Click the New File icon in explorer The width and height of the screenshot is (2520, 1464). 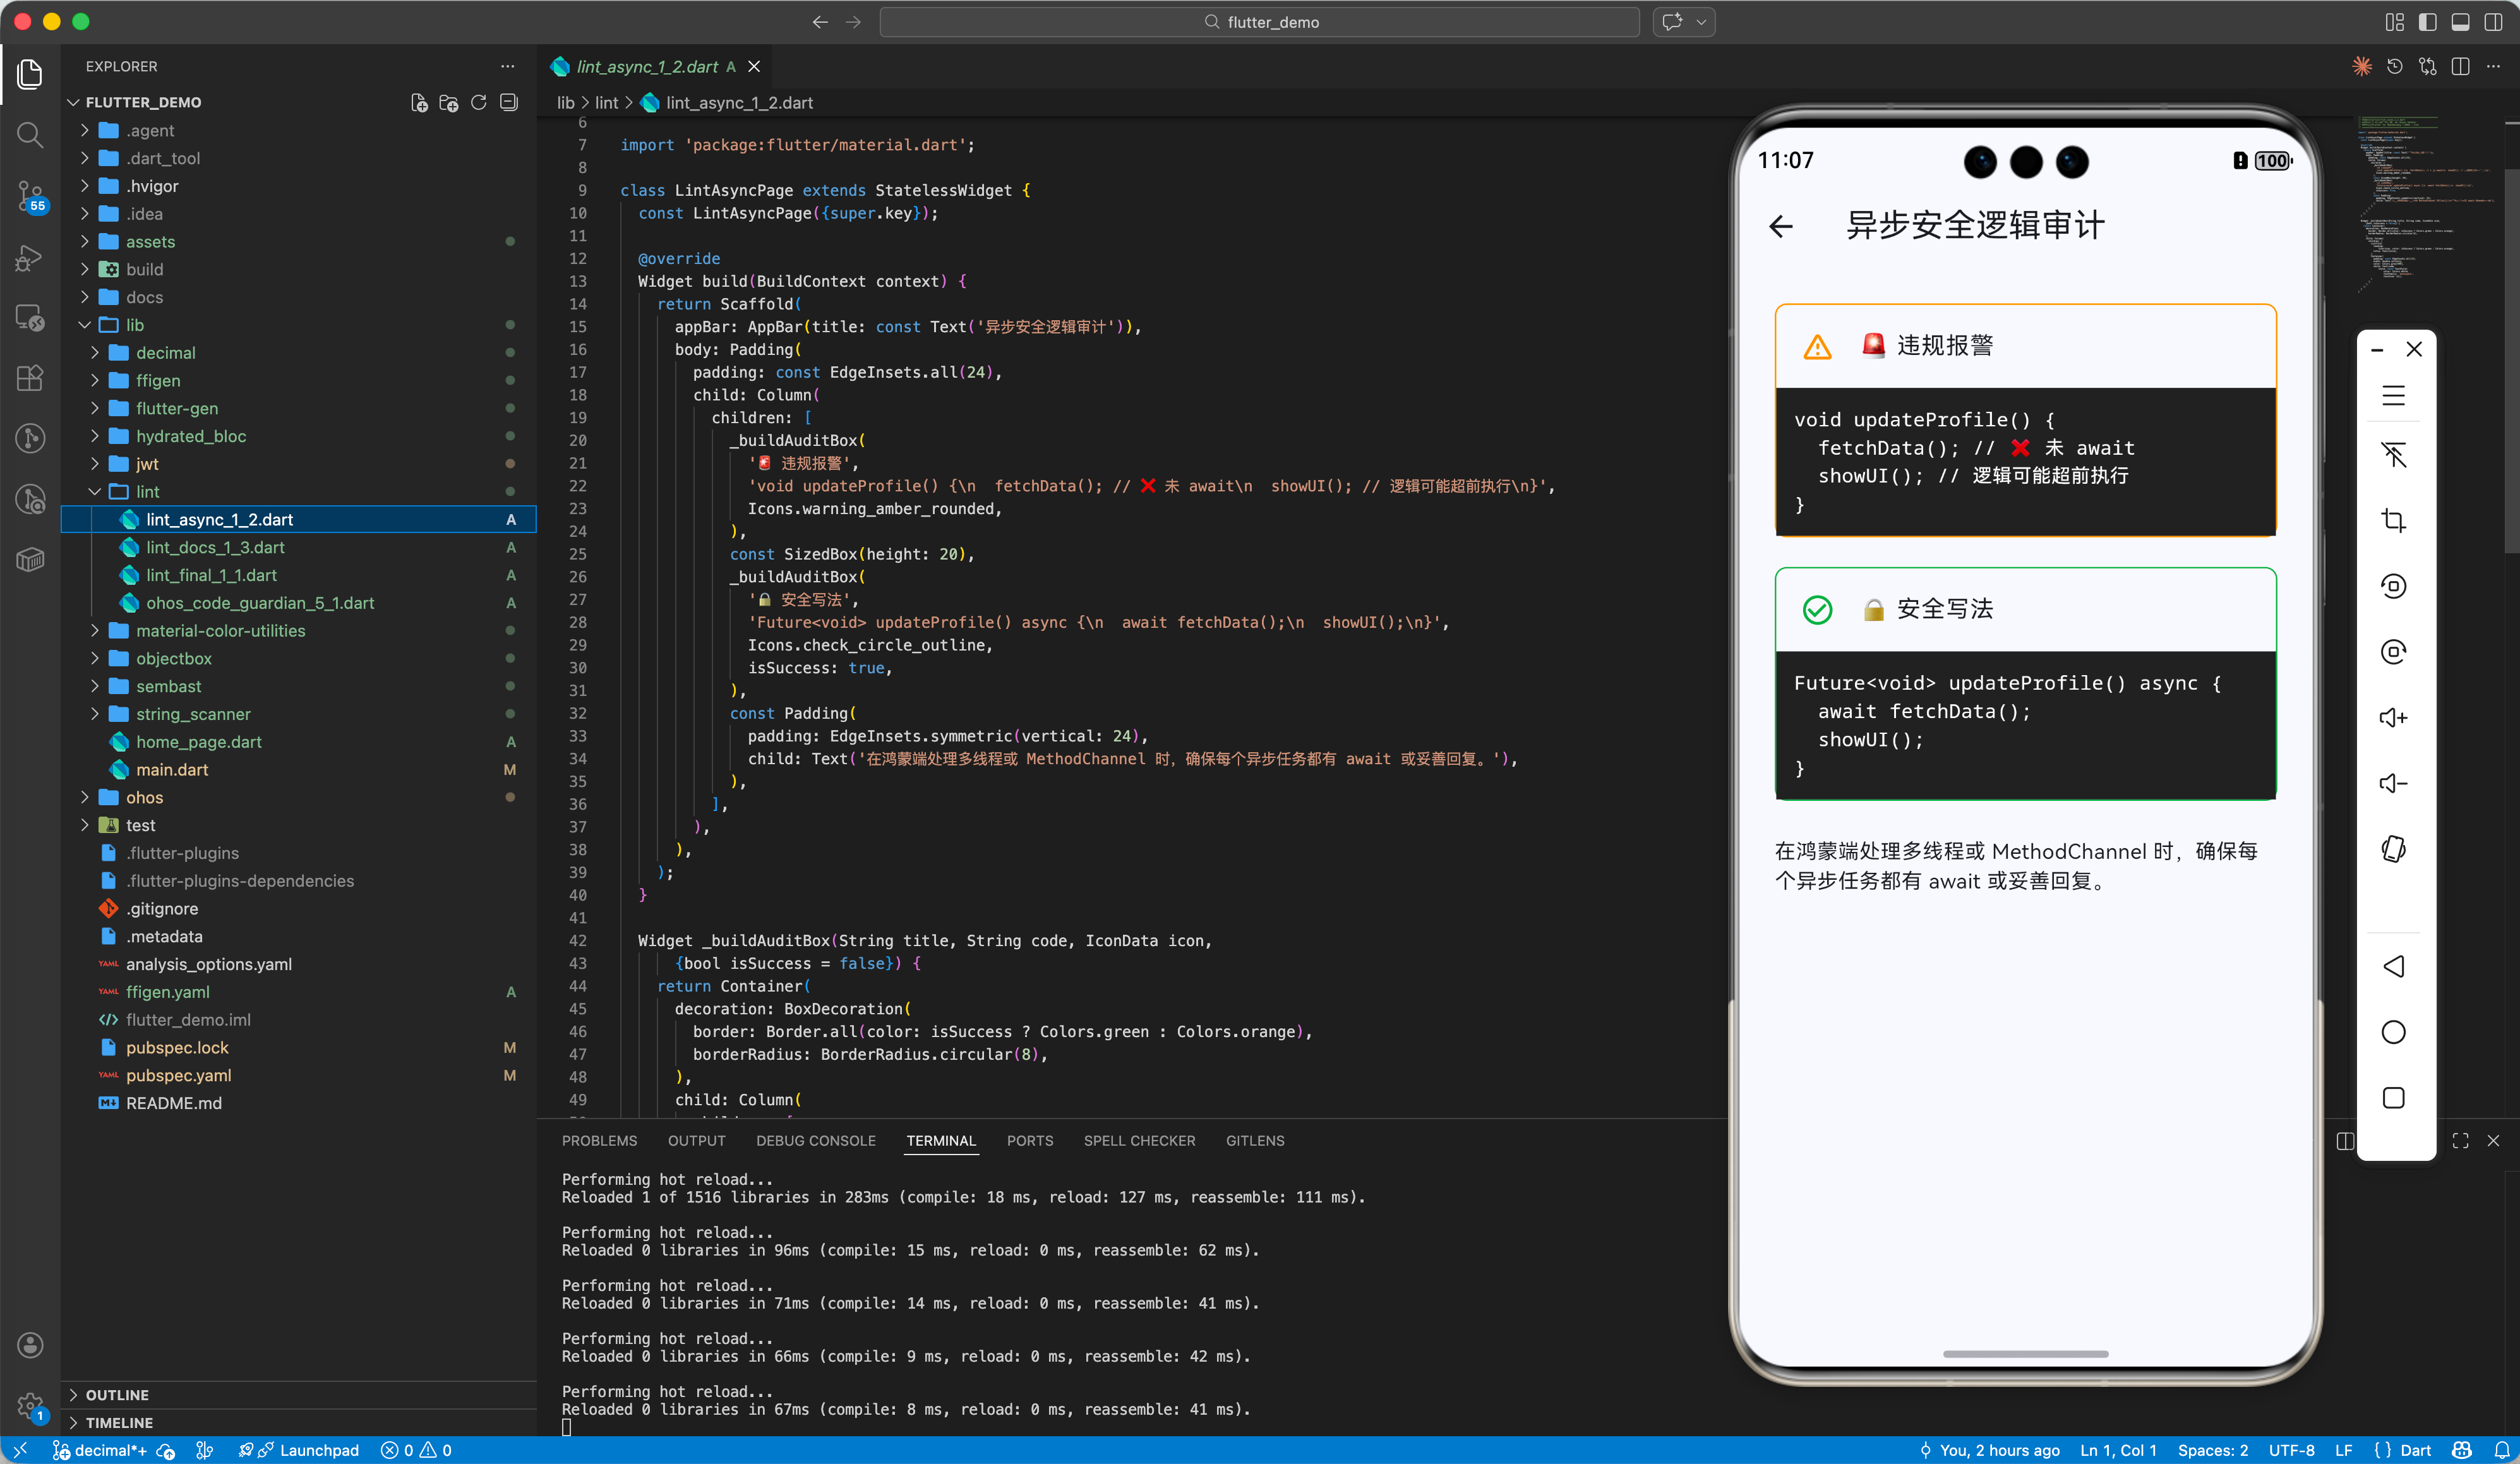(x=419, y=102)
